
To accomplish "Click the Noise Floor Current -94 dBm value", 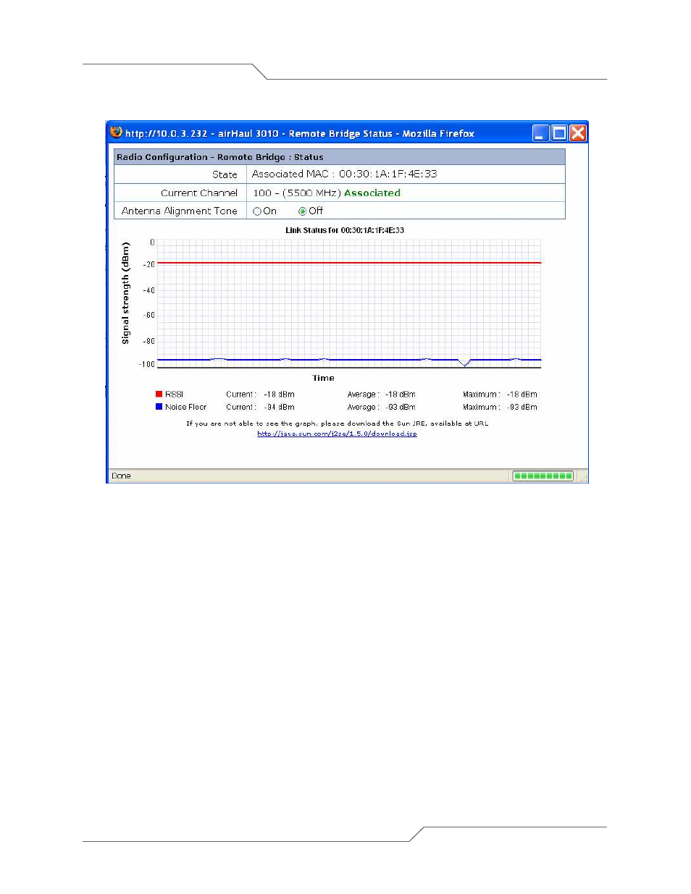I will point(279,407).
